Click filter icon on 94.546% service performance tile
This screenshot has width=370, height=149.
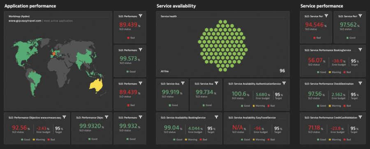pyautogui.click(x=326, y=16)
